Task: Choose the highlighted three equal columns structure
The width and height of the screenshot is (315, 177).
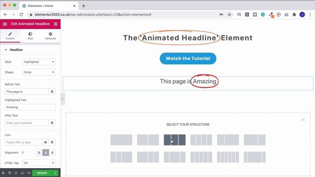Action: pyautogui.click(x=175, y=140)
